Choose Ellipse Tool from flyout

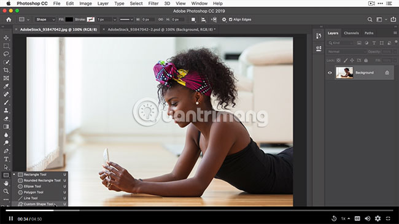click(x=39, y=187)
